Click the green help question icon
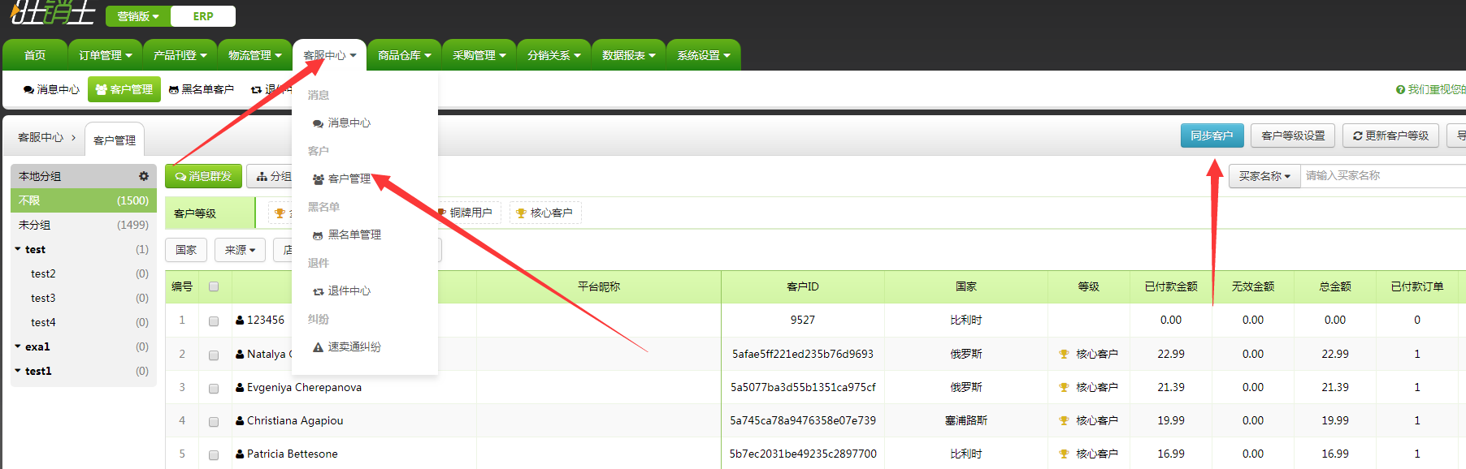Screen dimensions: 1466x469 coord(1400,90)
